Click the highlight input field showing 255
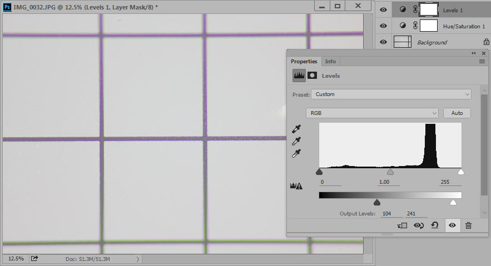The image size is (491, 266). [450, 182]
